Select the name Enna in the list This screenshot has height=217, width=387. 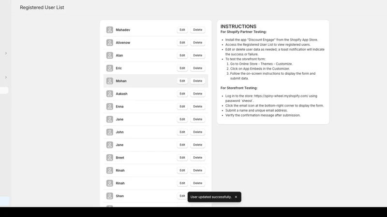(x=119, y=107)
